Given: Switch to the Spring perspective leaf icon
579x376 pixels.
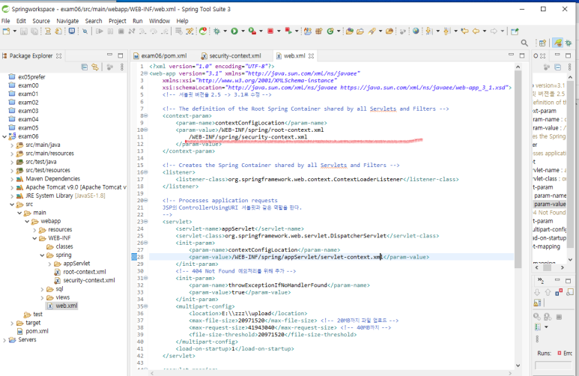Looking at the screenshot, I should [x=557, y=43].
